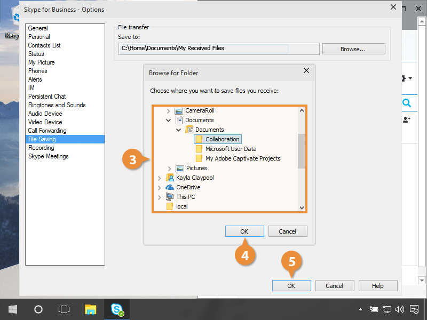Open the Audio Device options page
The width and height of the screenshot is (427, 320).
pyautogui.click(x=45, y=114)
